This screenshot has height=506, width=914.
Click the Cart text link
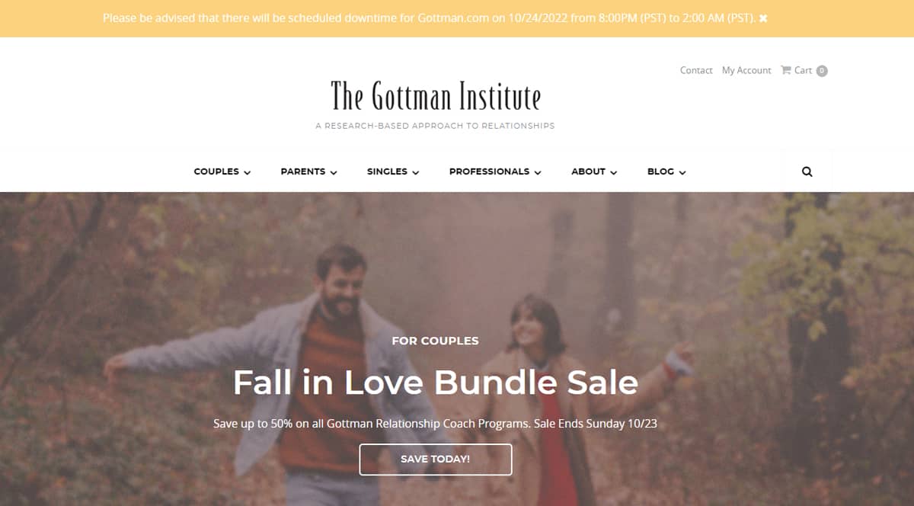(x=803, y=70)
